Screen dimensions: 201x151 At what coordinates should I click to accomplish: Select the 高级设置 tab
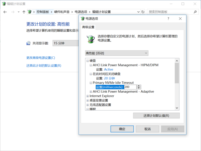pos(88,27)
